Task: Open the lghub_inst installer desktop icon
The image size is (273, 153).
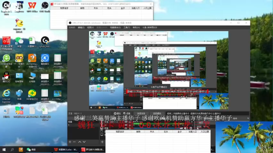Action: pos(45,42)
